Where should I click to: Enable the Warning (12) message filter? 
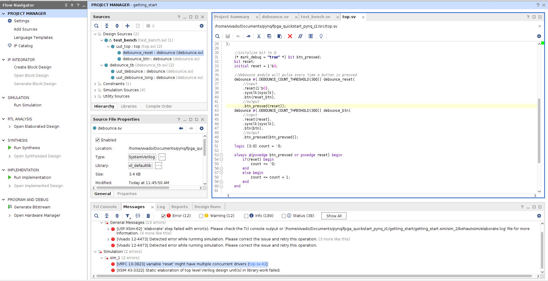201,216
